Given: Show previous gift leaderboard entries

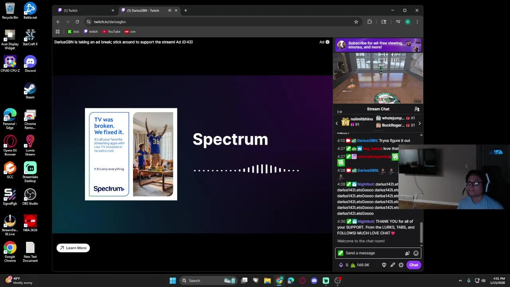Looking at the screenshot, I should click(337, 124).
